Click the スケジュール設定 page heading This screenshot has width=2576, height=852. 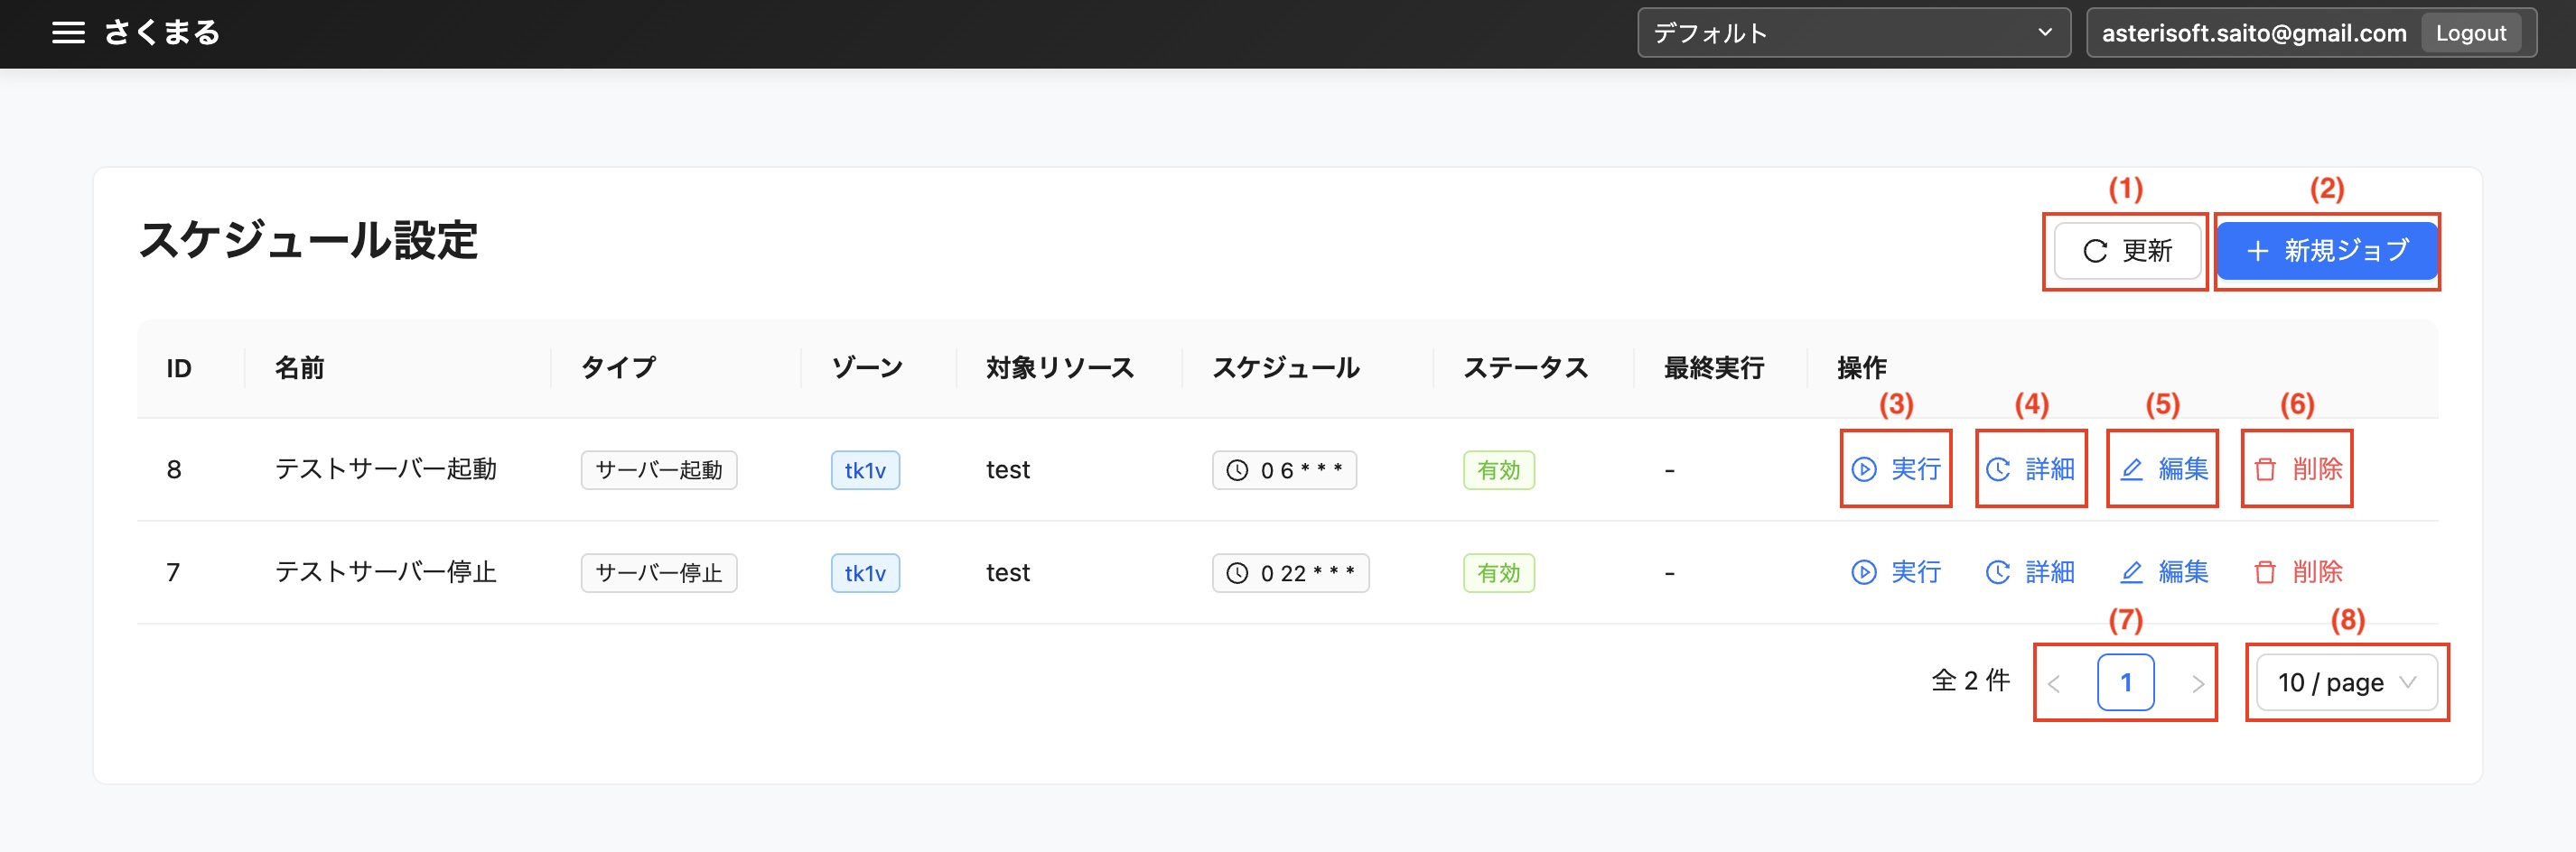click(x=308, y=241)
